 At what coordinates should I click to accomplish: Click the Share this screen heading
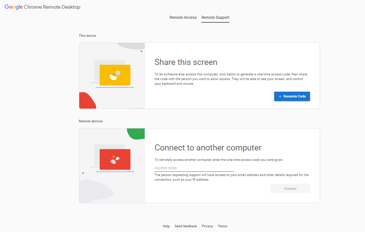186,62
